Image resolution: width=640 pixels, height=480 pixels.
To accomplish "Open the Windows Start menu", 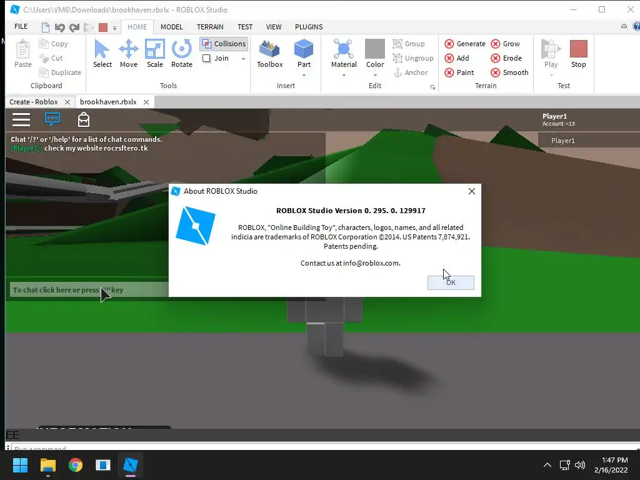I will point(20,465).
